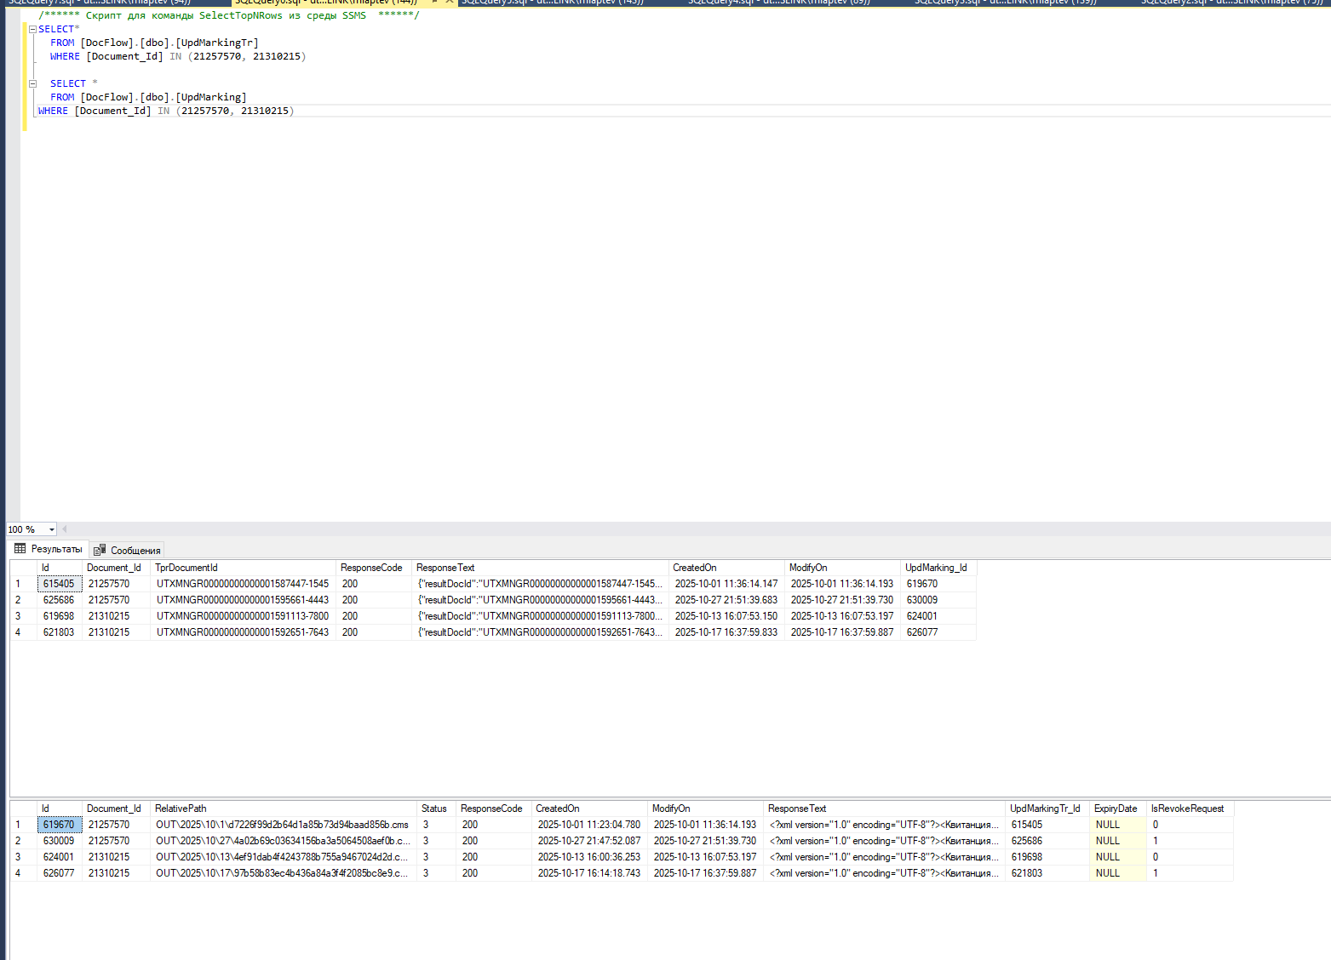Select the highlighted Id cell 615405 in top grid

point(60,584)
